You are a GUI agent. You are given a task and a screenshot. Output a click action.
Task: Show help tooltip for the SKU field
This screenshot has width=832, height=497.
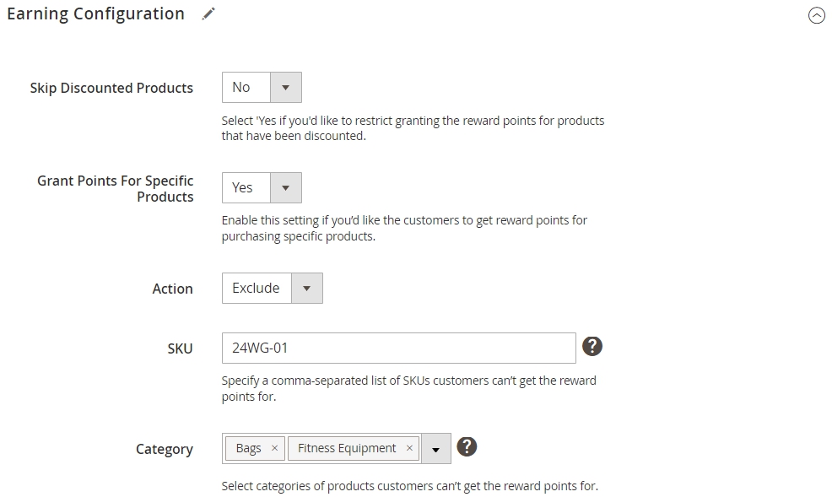[592, 346]
